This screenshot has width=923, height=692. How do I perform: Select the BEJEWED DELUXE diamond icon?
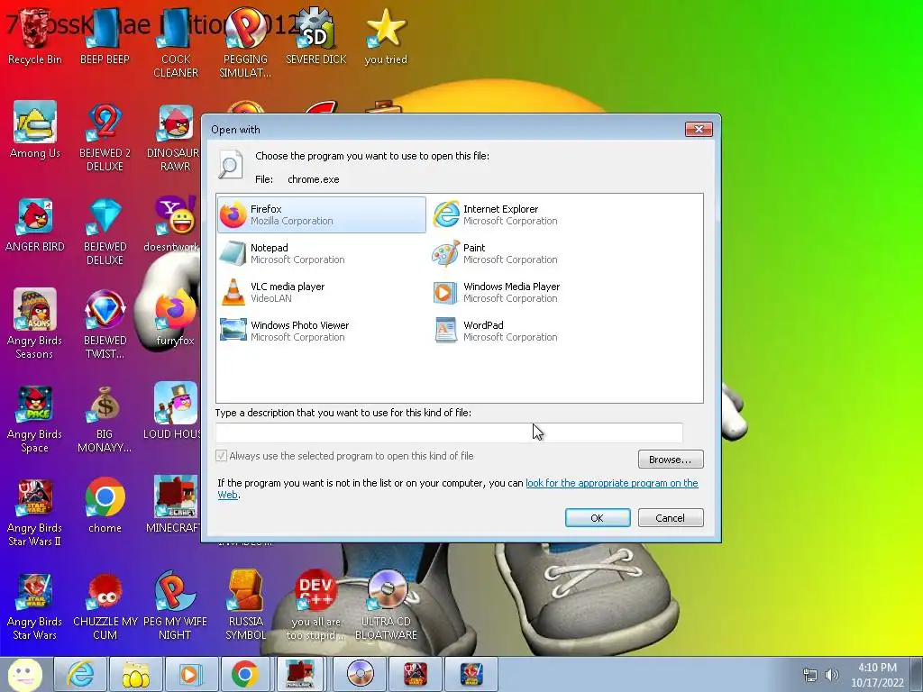point(105,231)
